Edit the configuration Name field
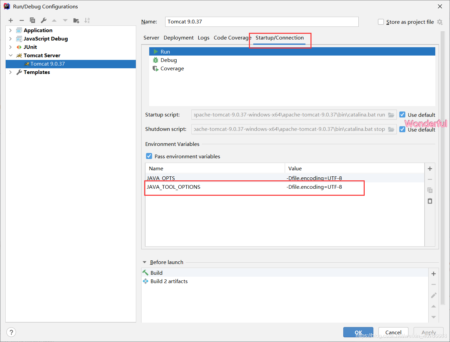The image size is (450, 342). [262, 22]
